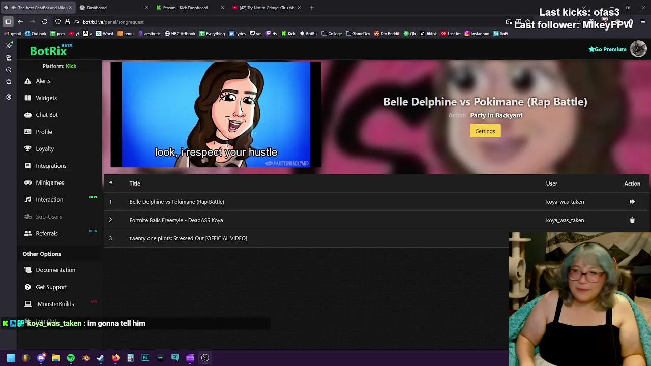Open the temu bookmark
651x366 pixels.
(x=126, y=34)
